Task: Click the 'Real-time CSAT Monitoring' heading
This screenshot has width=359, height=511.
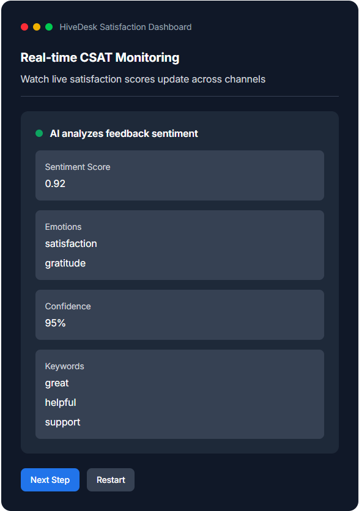Action: tap(100, 57)
